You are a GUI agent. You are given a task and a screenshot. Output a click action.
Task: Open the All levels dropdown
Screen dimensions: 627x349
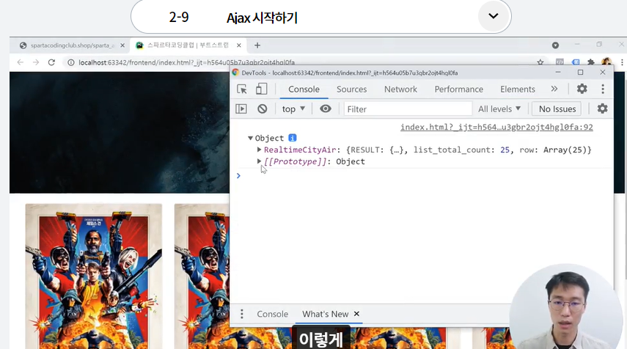[499, 109]
